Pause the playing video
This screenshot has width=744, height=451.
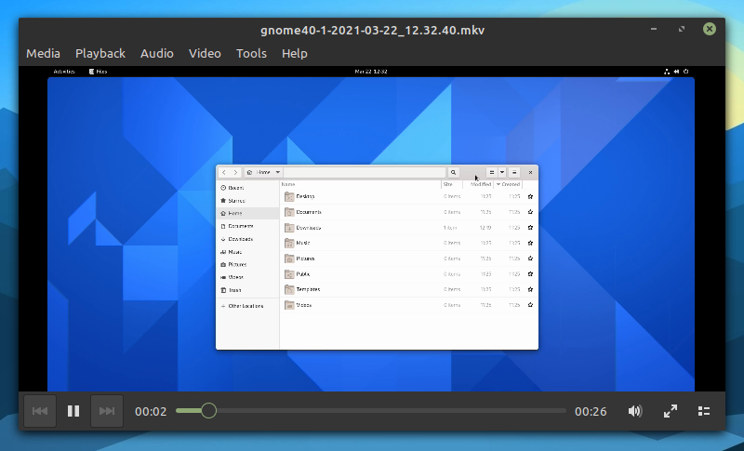point(73,411)
